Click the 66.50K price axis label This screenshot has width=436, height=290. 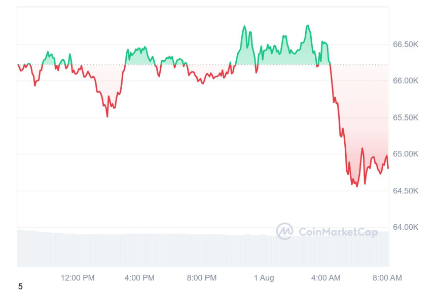[406, 45]
